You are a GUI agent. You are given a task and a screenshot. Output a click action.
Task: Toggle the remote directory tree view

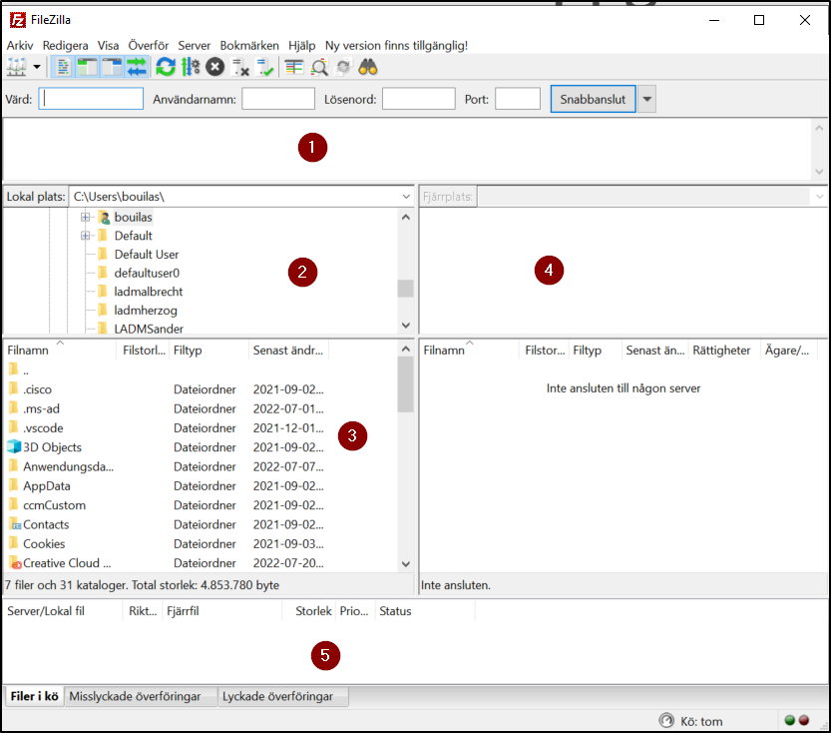(x=112, y=67)
